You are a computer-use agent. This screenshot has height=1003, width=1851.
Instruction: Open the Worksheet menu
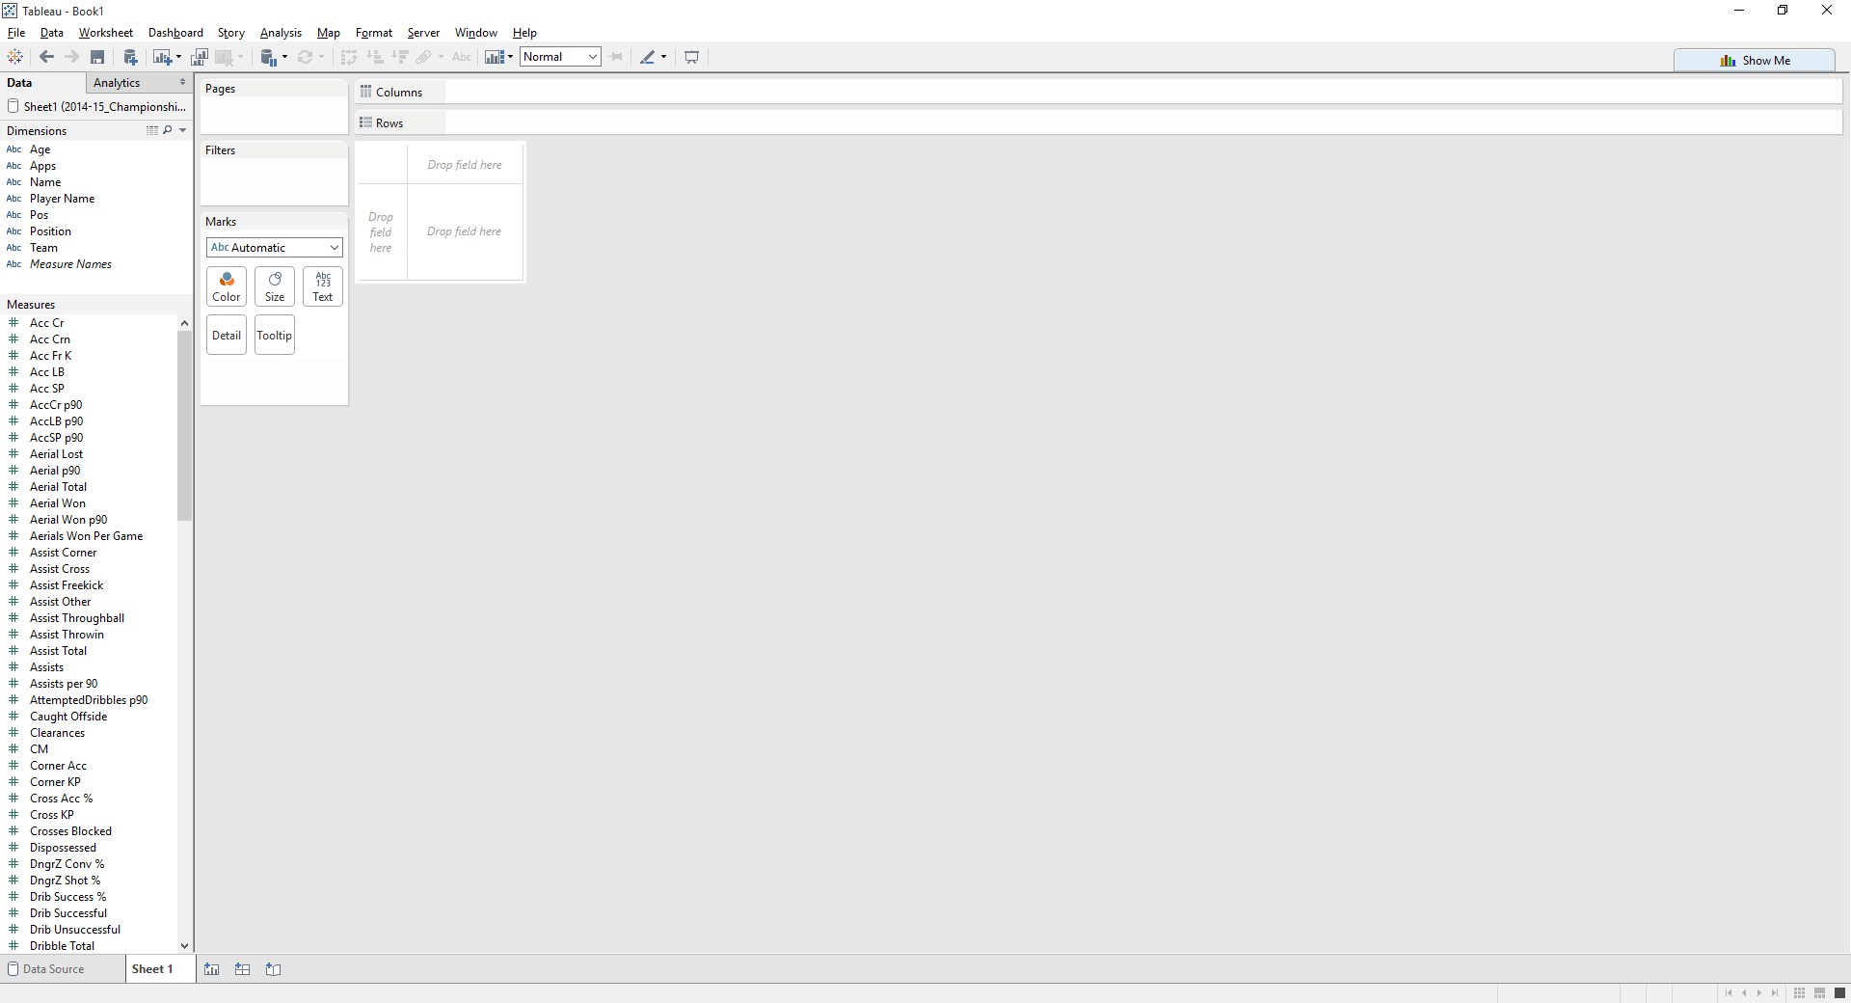[x=106, y=33]
